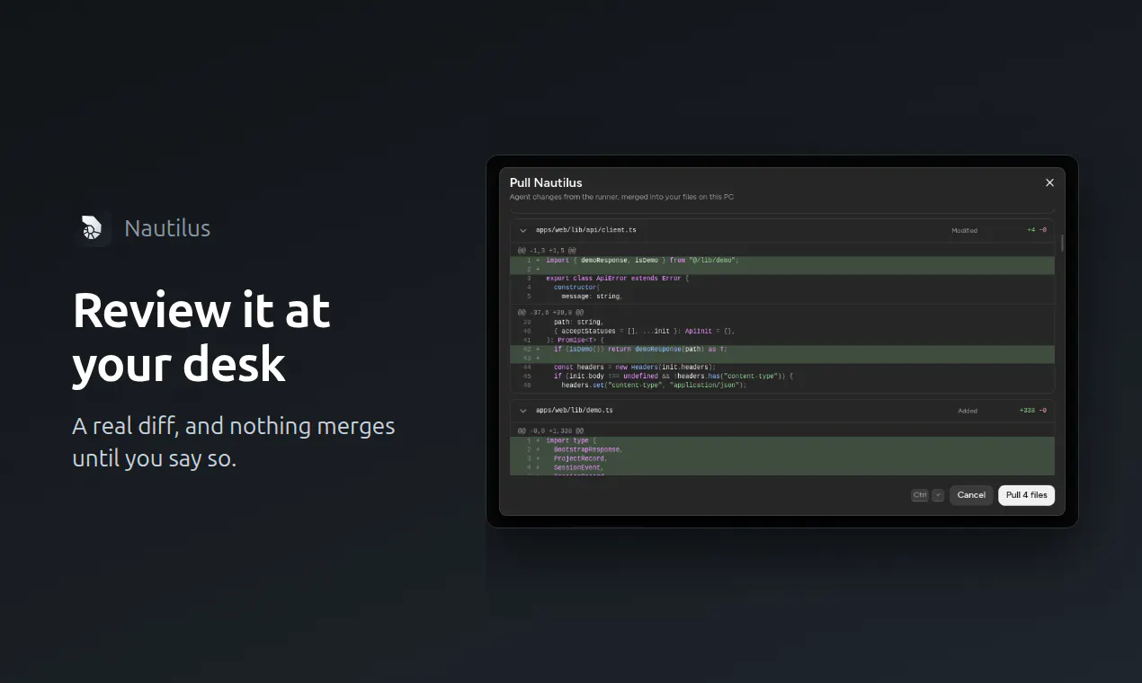Collapse the apps/web/lib/api/client.ts diff
This screenshot has width=1142, height=683.
pos(522,230)
